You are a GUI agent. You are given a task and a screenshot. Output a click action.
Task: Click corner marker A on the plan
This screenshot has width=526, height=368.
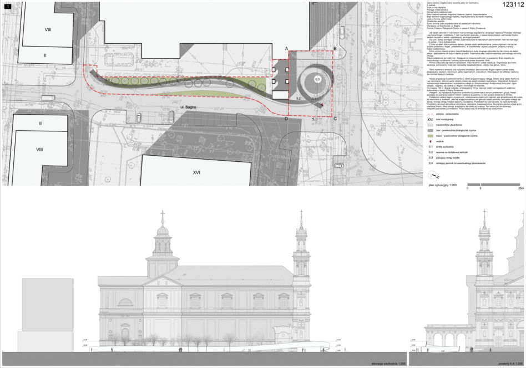(286, 49)
